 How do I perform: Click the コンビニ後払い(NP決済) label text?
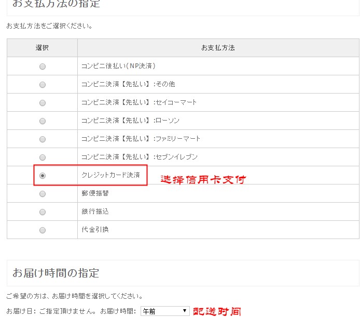coord(118,66)
